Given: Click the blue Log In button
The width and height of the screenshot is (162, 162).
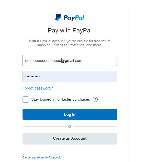Looking at the screenshot, I should 70,114.
